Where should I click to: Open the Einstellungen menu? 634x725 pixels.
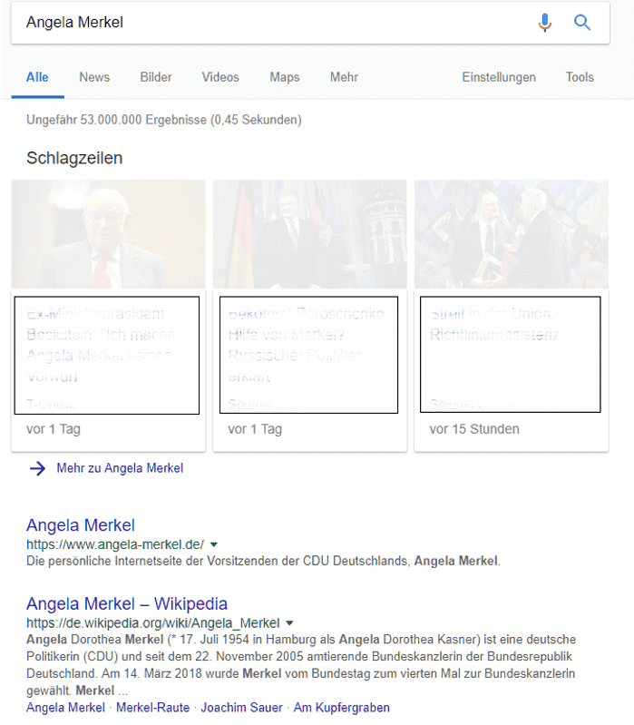pyautogui.click(x=499, y=77)
